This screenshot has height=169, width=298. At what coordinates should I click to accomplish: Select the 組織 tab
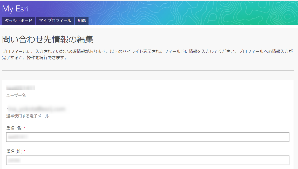pyautogui.click(x=82, y=21)
